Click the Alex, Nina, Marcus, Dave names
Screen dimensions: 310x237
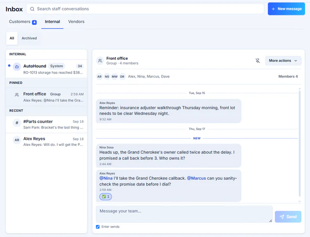click(x=149, y=77)
